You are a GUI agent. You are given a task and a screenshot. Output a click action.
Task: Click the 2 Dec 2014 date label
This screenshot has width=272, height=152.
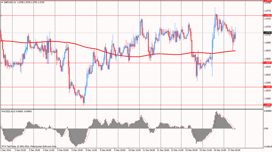pyautogui.click(x=6, y=150)
